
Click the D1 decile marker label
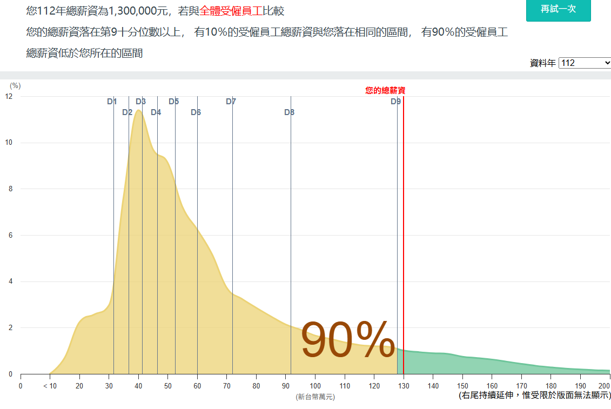(112, 102)
